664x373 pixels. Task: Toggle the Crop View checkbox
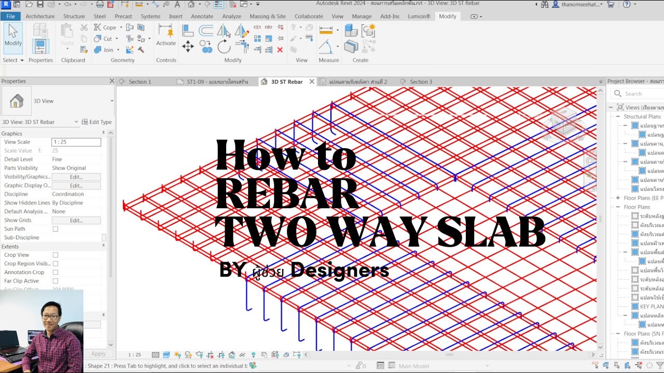[56, 255]
